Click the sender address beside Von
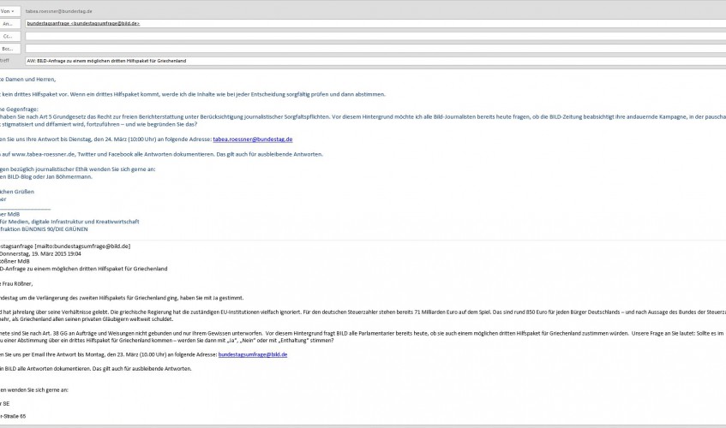The height and width of the screenshot is (428, 726). [59, 11]
